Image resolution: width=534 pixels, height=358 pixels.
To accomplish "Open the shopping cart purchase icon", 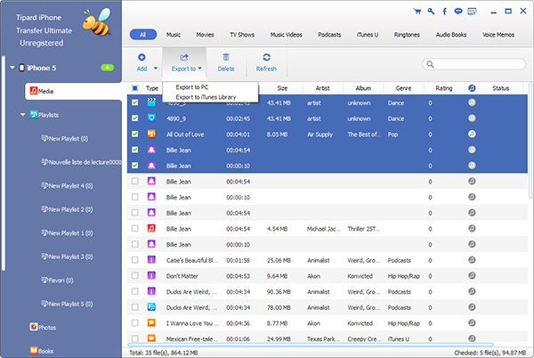I will [x=417, y=12].
